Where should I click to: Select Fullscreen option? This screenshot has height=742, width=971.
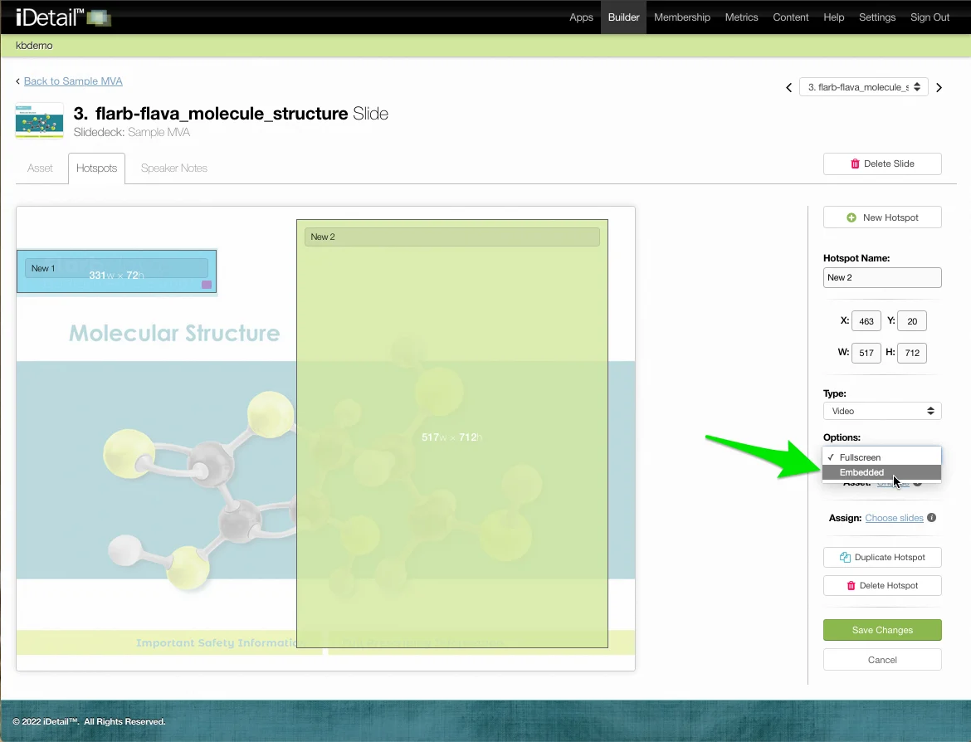881,457
